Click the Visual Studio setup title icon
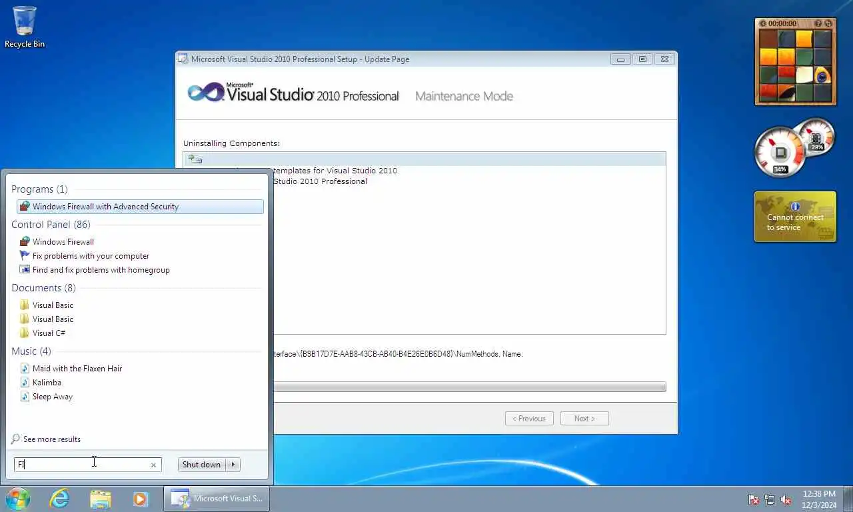The width and height of the screenshot is (853, 512). (183, 59)
